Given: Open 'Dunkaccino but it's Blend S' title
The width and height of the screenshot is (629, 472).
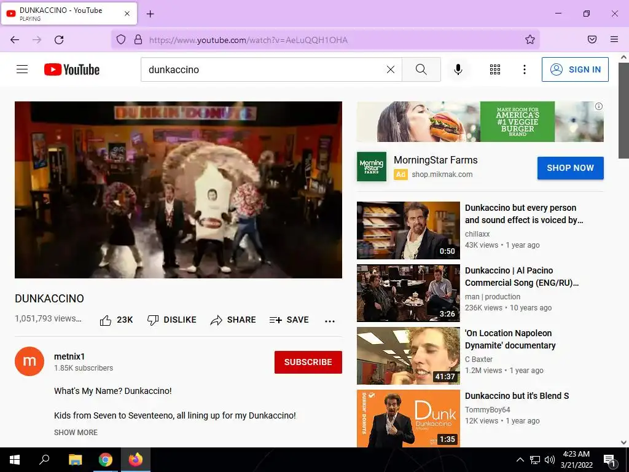Looking at the screenshot, I should pyautogui.click(x=517, y=396).
